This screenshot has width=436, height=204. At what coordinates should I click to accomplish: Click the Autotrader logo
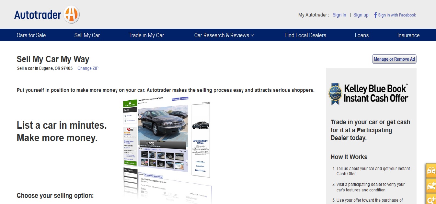point(47,15)
